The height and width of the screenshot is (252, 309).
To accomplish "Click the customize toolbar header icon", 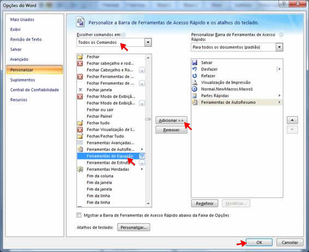I will [x=80, y=22].
